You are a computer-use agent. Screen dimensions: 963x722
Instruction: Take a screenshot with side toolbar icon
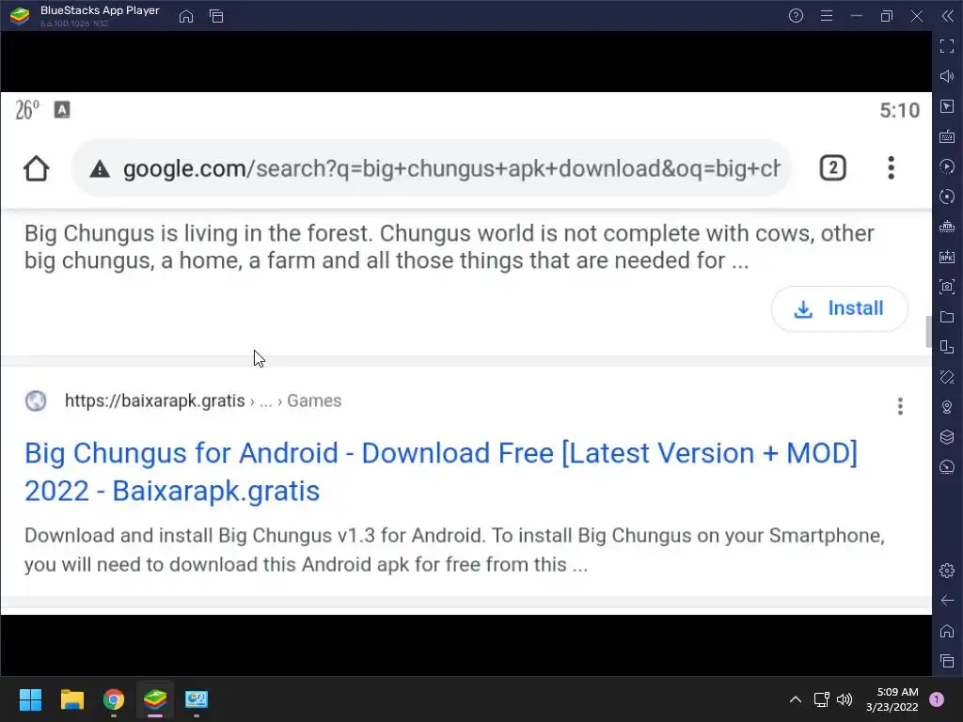pyautogui.click(x=947, y=287)
